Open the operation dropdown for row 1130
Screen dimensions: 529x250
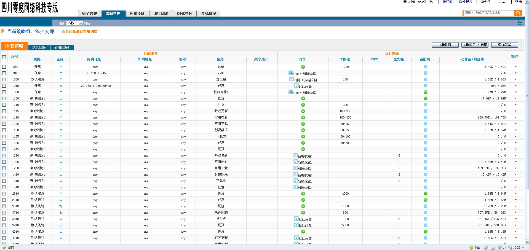click(x=515, y=130)
